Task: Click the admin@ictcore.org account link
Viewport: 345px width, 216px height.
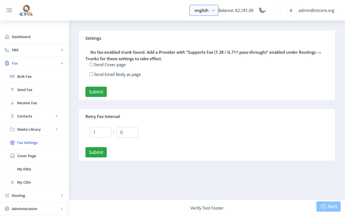Action: 316,11
